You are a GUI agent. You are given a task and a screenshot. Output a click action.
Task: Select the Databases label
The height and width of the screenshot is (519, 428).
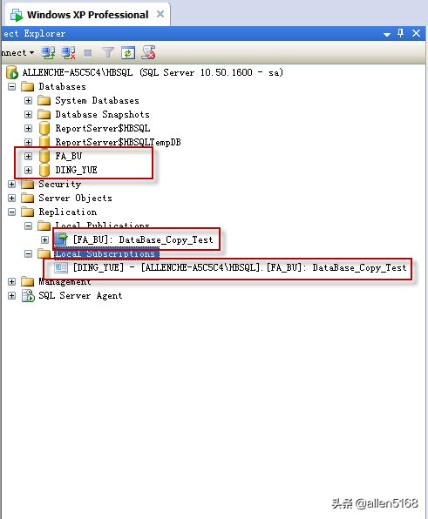tap(62, 87)
